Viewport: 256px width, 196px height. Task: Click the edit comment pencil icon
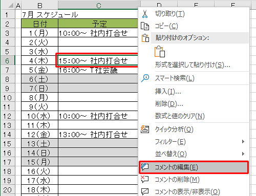pos(145,167)
